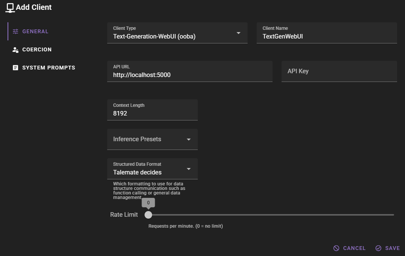Click the API Key input field

click(339, 71)
